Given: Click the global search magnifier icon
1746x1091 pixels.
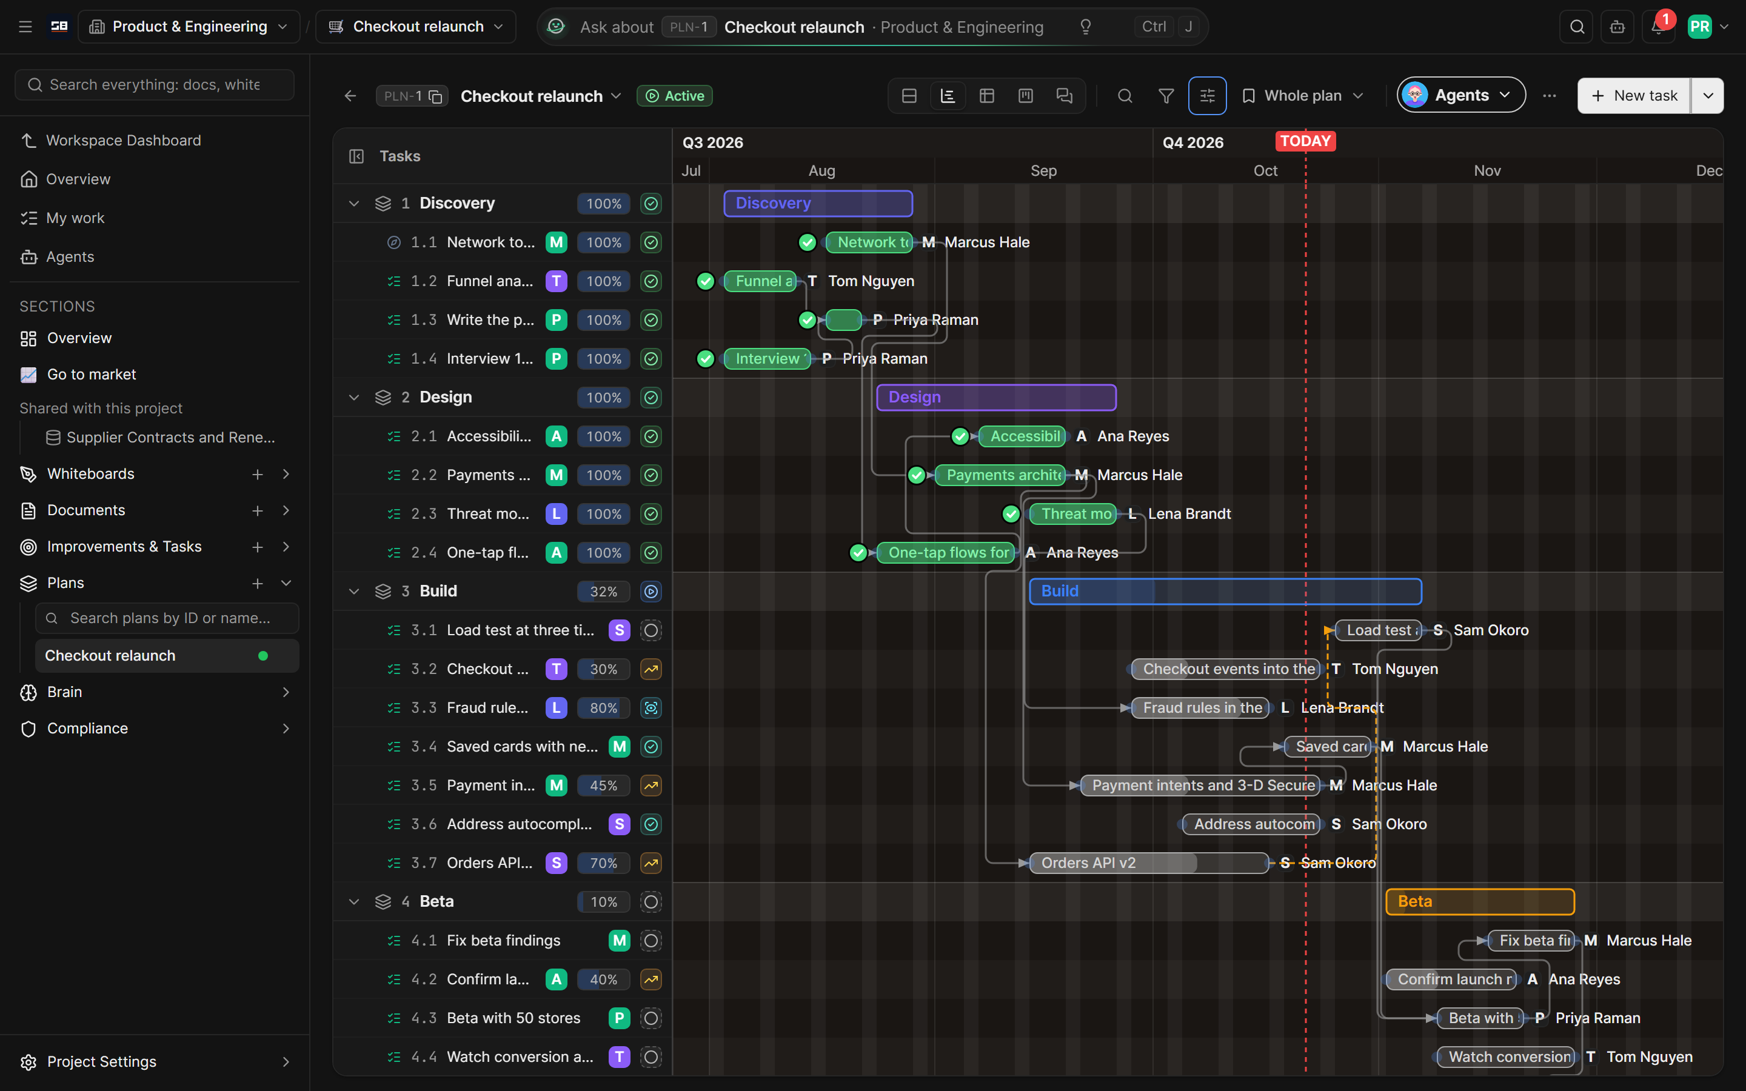Looking at the screenshot, I should 1576,27.
